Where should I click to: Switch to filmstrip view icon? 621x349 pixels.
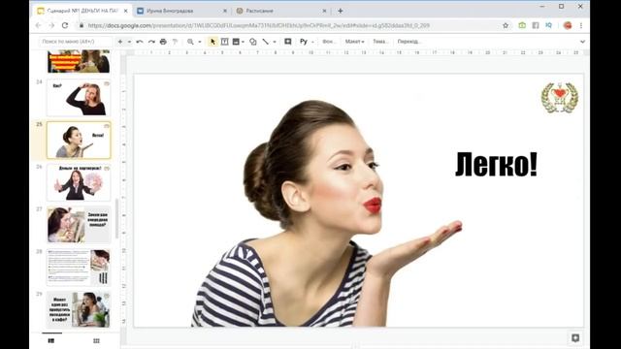(51, 340)
